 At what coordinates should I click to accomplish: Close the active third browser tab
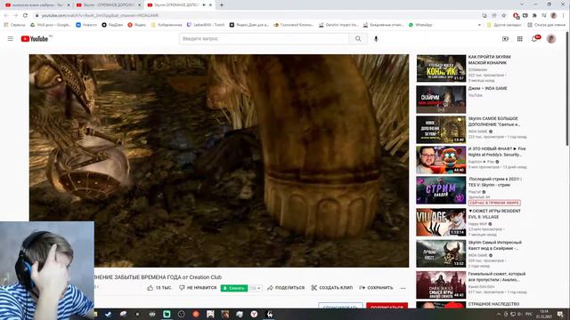tap(210, 5)
